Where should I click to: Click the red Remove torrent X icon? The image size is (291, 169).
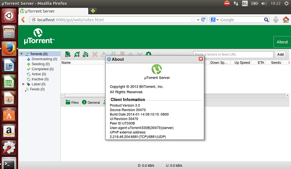(x=94, y=54)
